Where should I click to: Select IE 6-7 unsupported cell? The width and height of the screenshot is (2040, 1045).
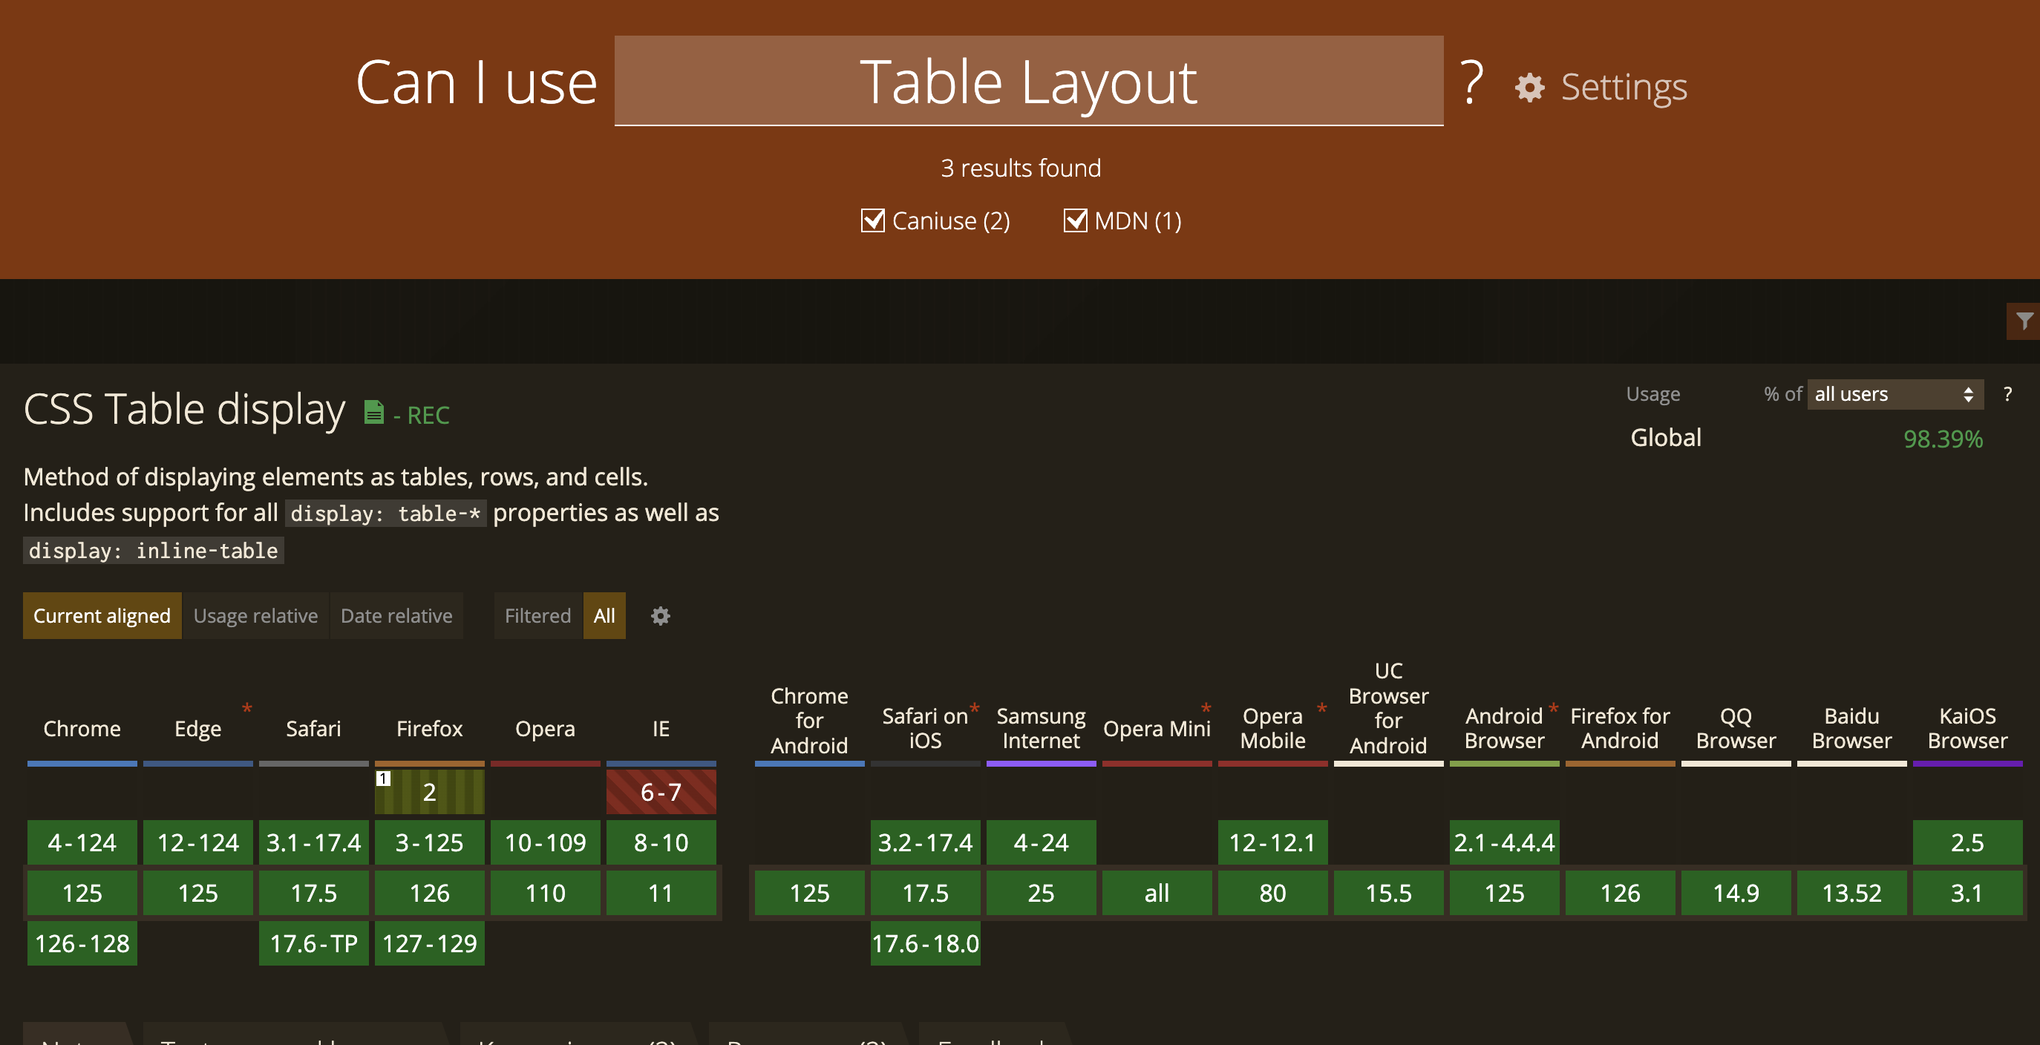pyautogui.click(x=661, y=792)
